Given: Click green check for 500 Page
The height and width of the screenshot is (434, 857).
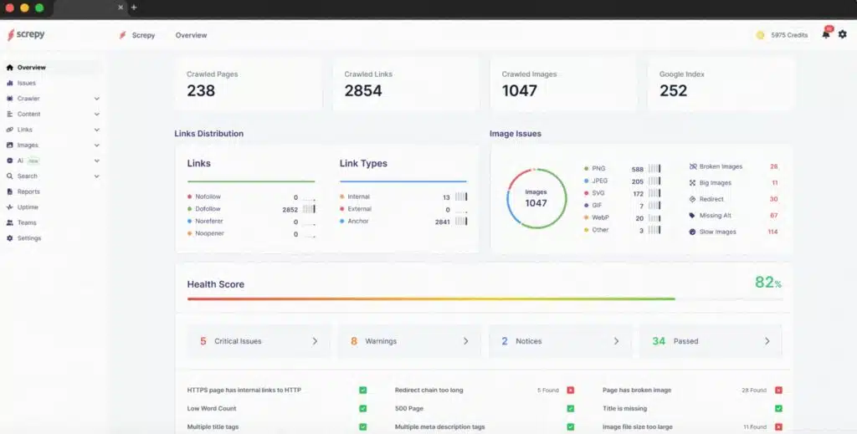Looking at the screenshot, I should pyautogui.click(x=570, y=408).
